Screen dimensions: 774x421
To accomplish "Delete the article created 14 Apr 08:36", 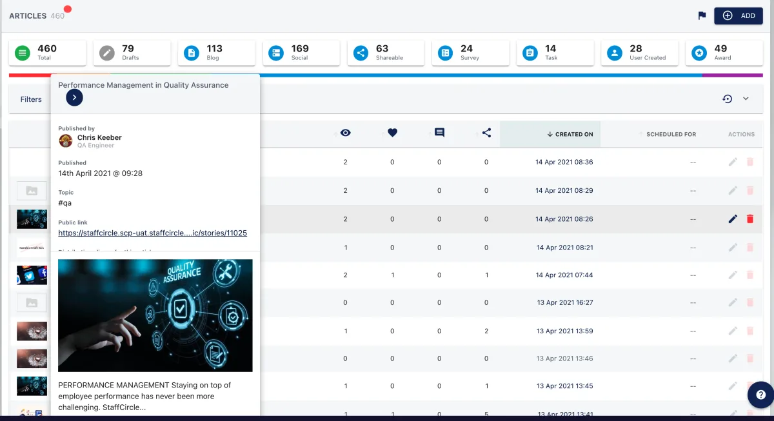I will [x=749, y=162].
